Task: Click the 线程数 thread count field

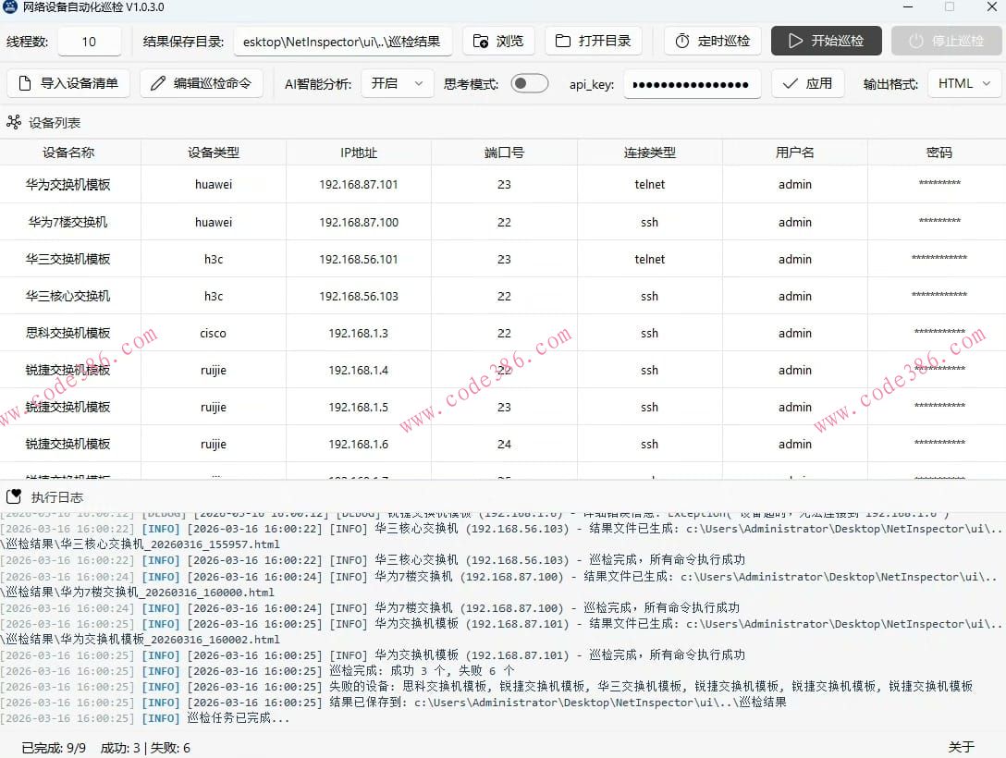Action: click(x=90, y=40)
